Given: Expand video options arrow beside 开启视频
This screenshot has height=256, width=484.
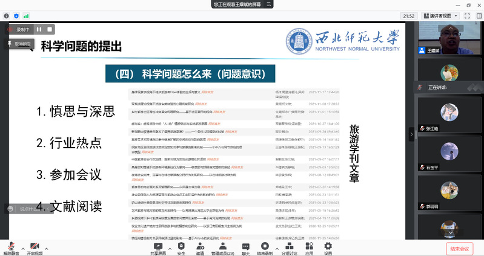Looking at the screenshot, I should point(48,248).
